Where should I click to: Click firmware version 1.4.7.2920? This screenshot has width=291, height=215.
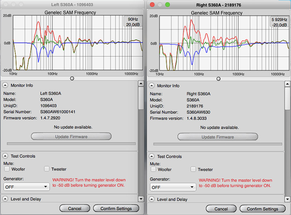pos(50,118)
